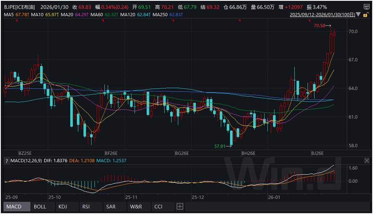Open the date range dropdown arrow

pyautogui.click(x=358, y=15)
